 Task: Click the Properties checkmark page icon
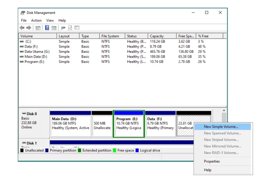[70, 28]
